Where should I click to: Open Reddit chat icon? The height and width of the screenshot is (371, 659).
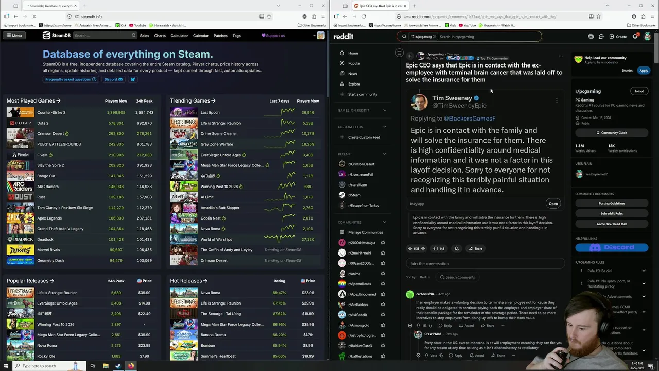click(601, 37)
